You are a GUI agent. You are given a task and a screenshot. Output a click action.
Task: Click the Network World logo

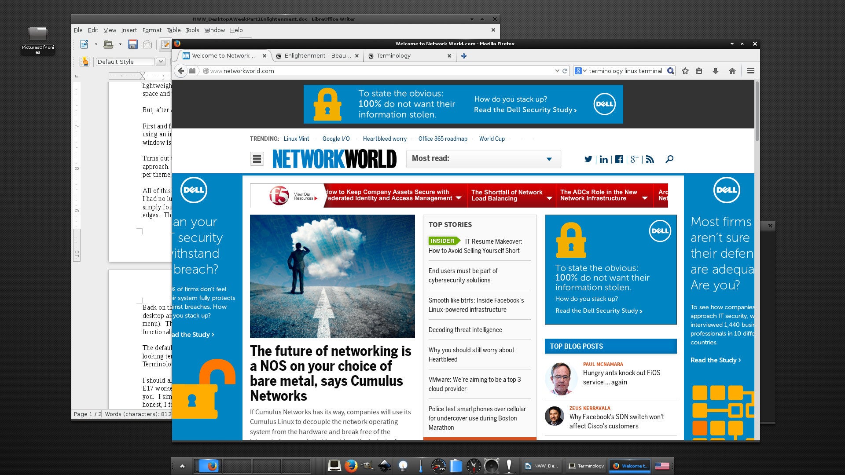pos(334,159)
